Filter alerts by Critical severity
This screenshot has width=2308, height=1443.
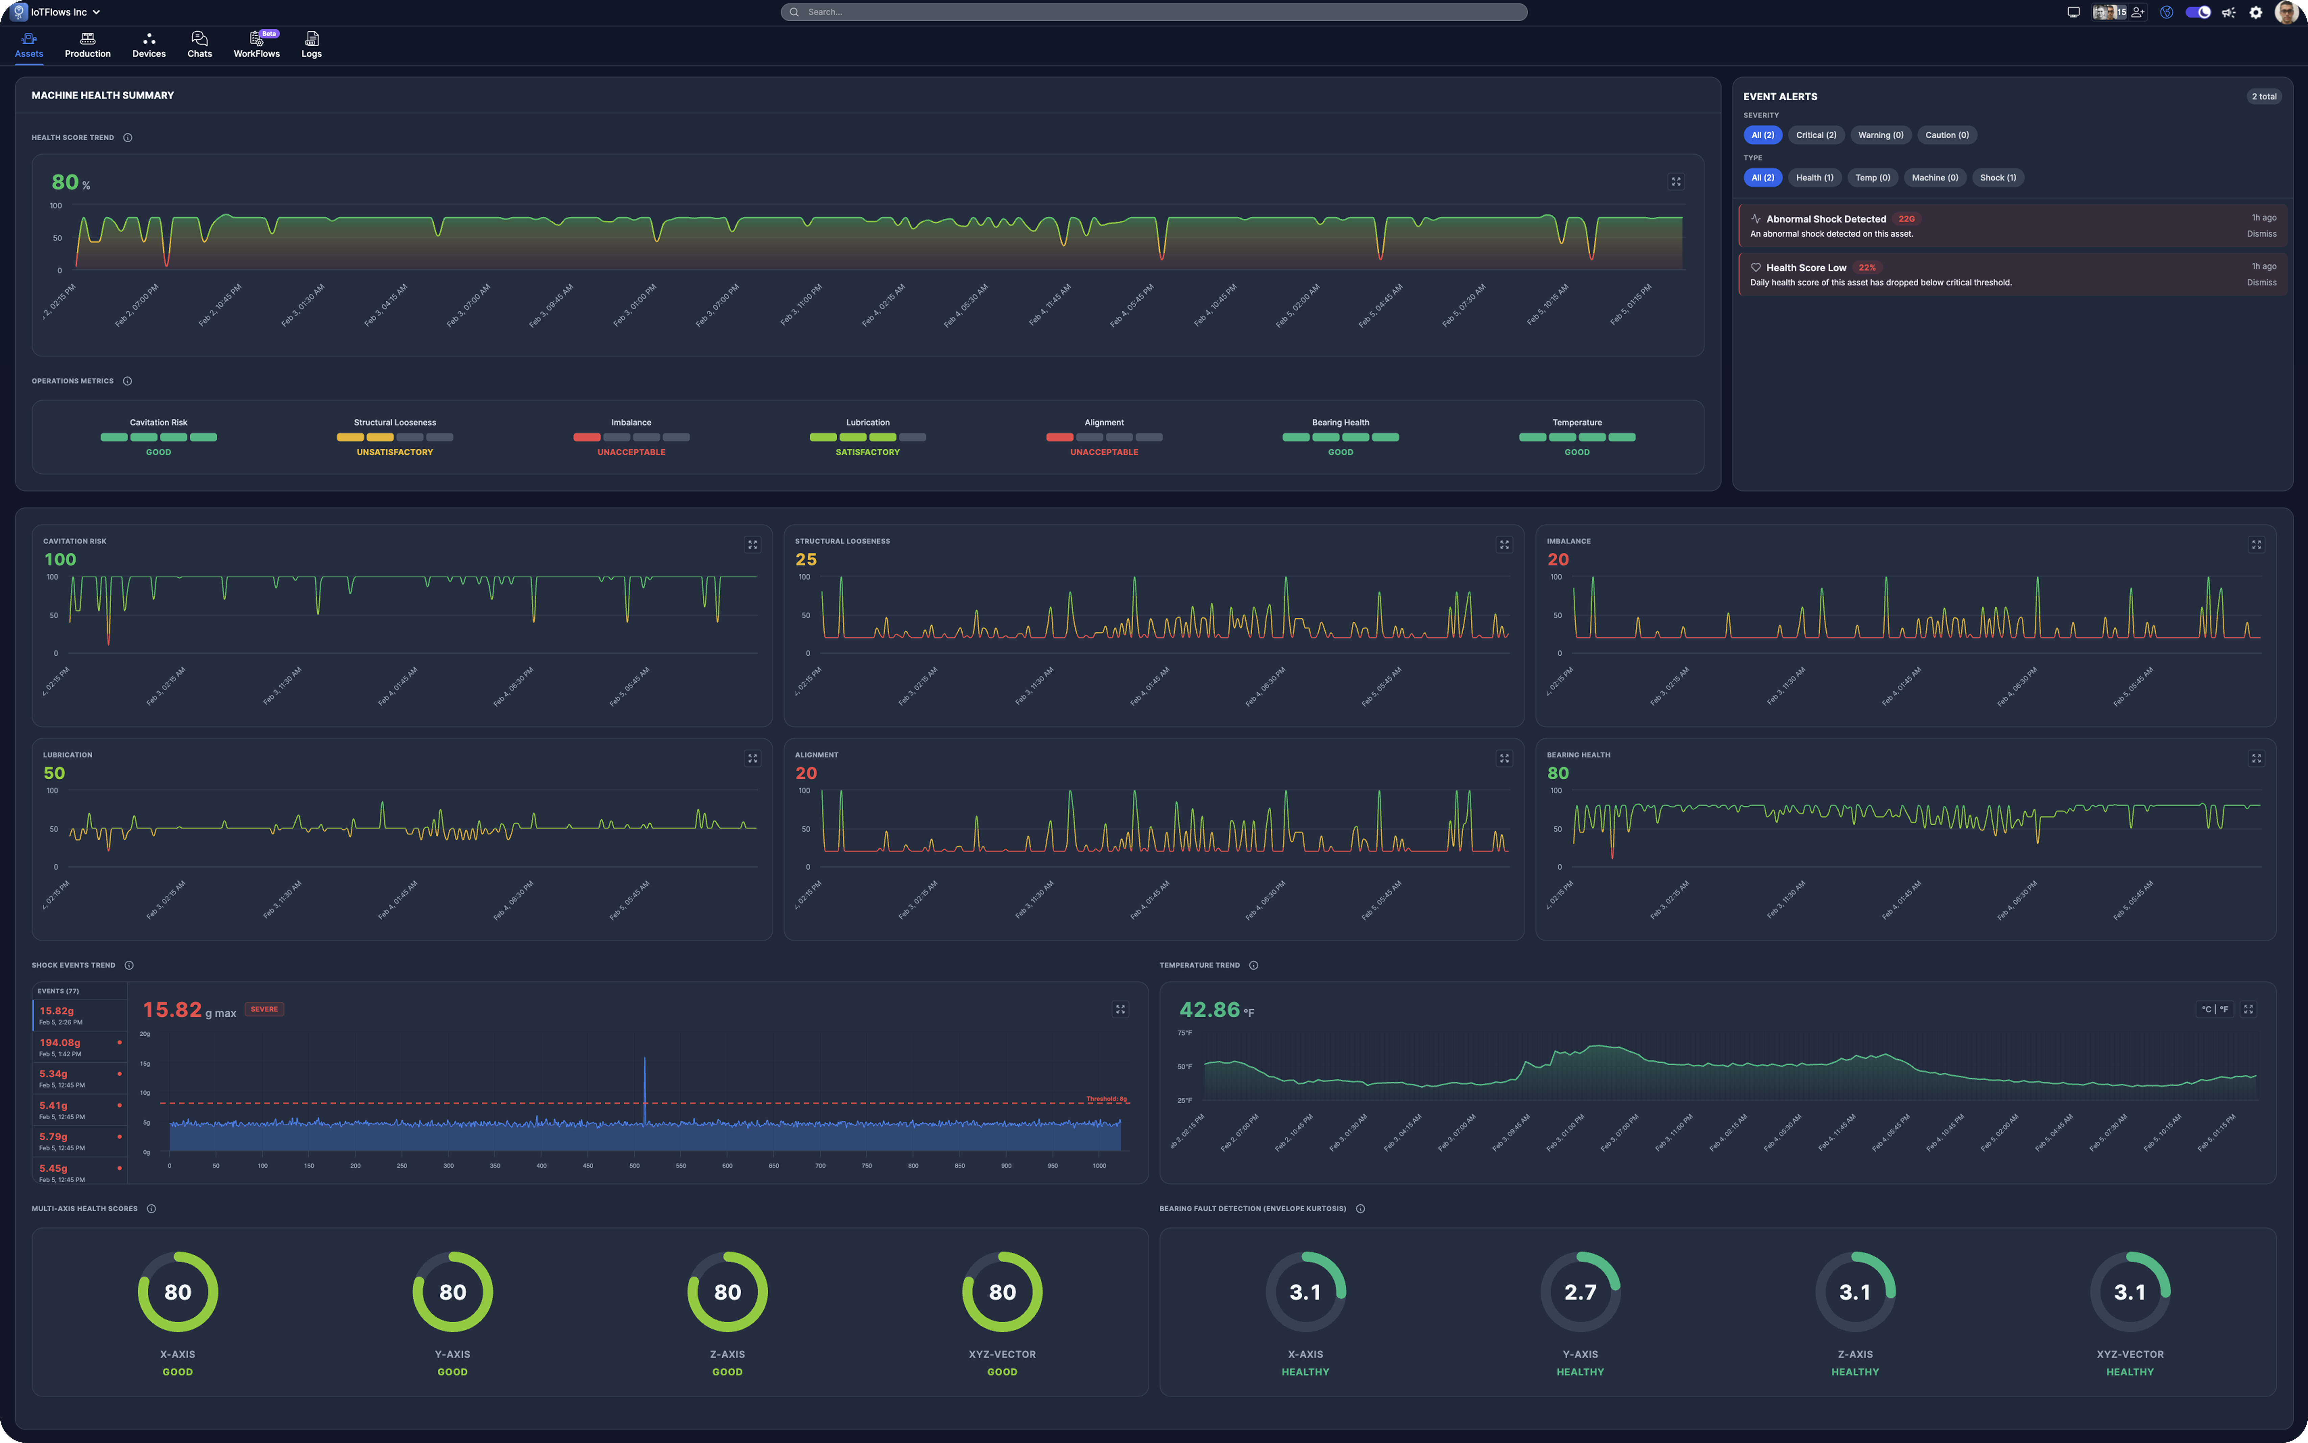(x=1816, y=135)
